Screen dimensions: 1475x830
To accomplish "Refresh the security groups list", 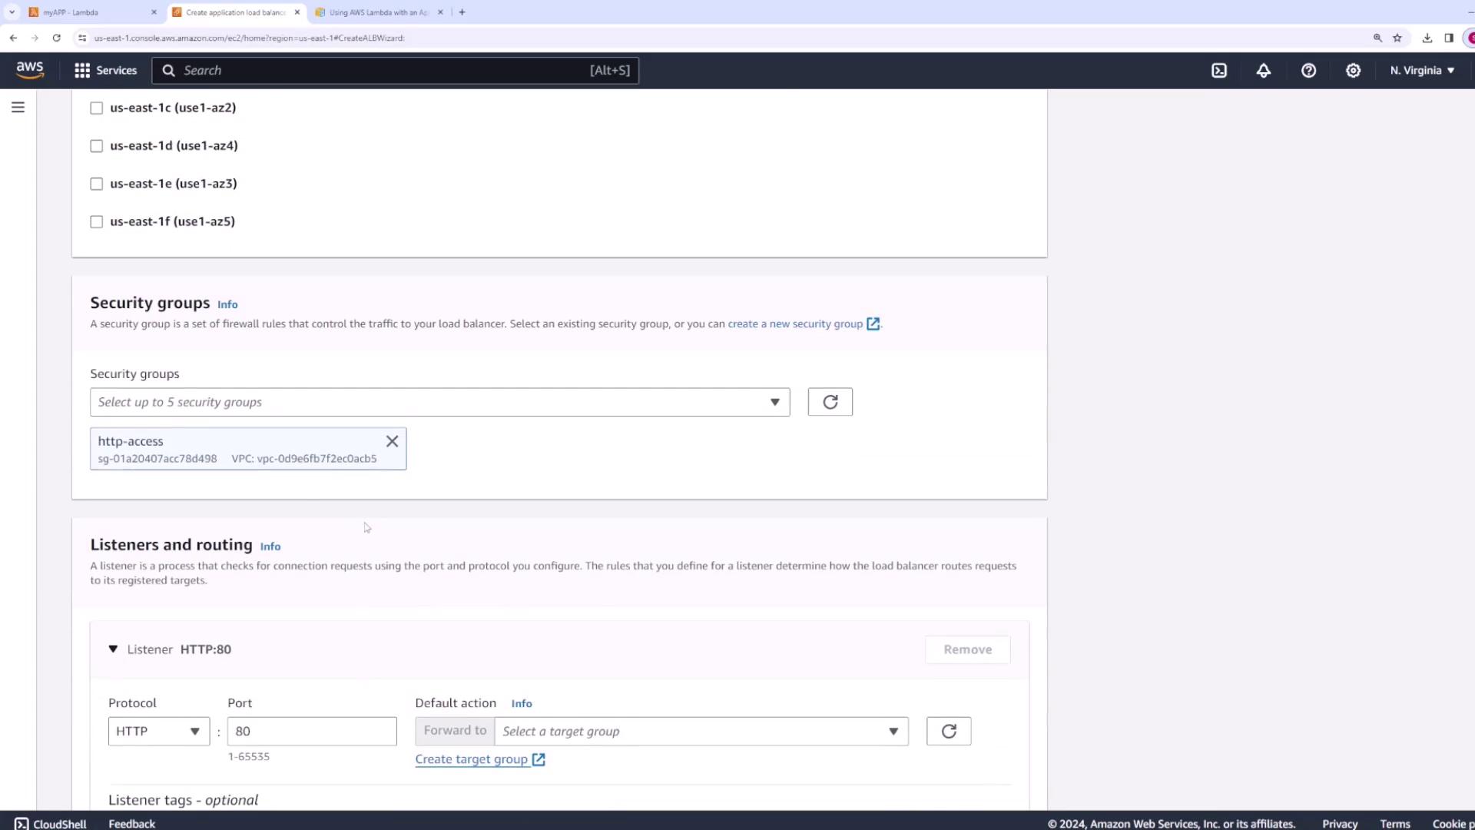I will (x=830, y=402).
